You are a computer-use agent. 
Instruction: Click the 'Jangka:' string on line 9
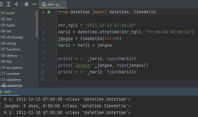pos(83,65)
